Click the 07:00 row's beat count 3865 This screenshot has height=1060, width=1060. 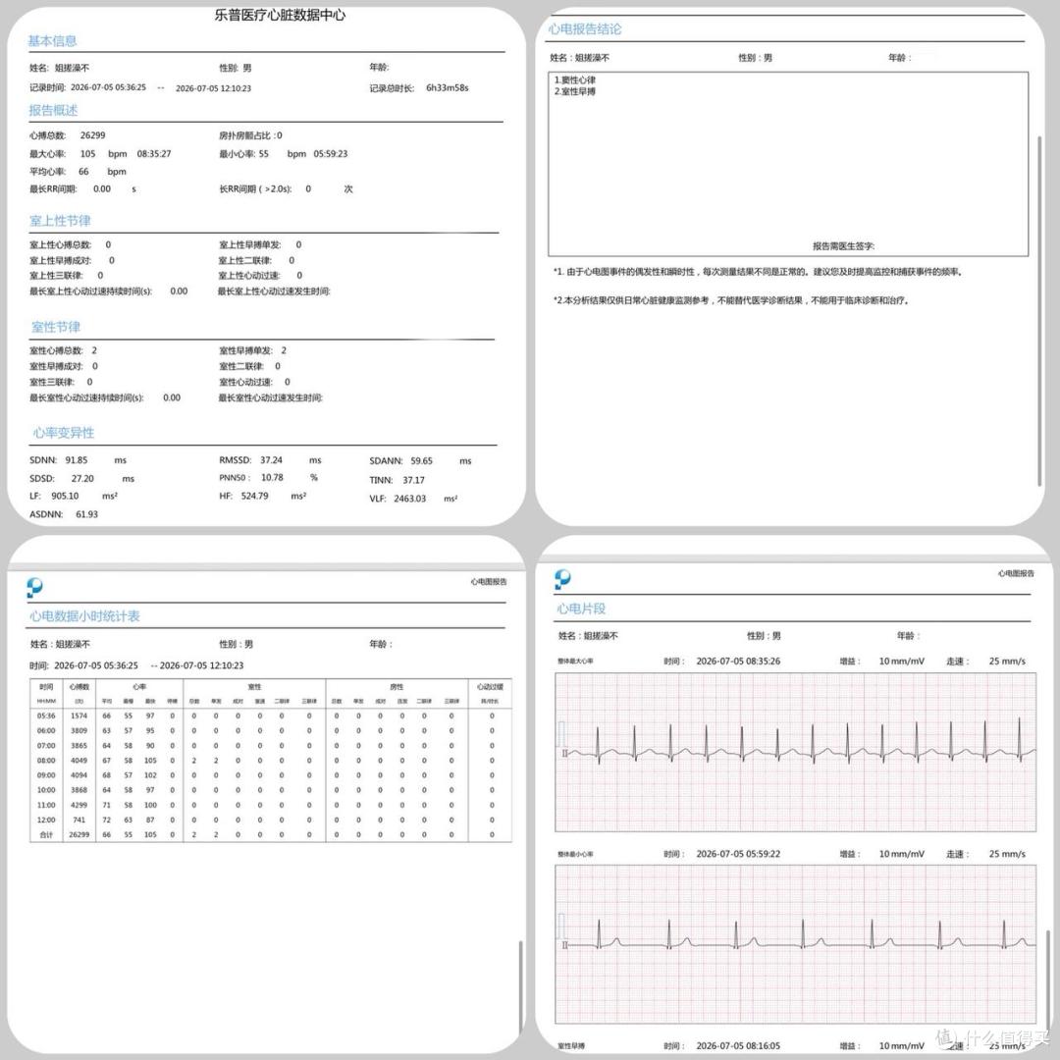[79, 745]
